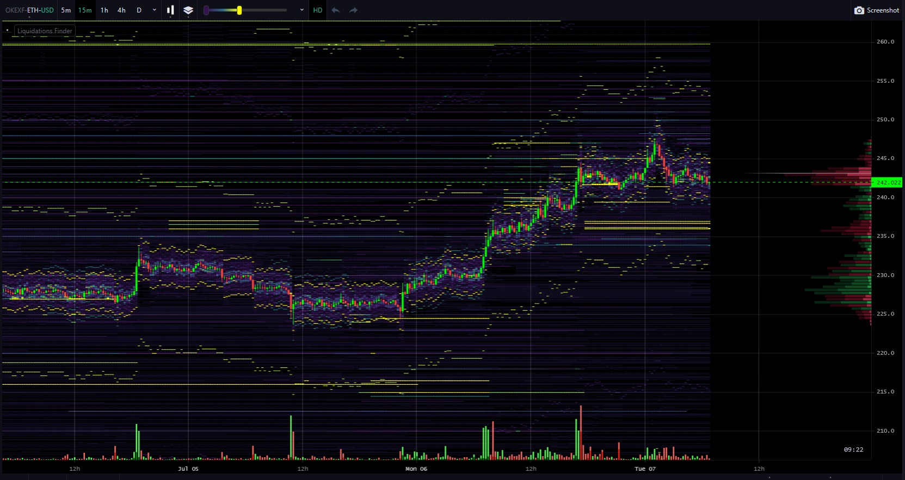Undo the last chart action
Viewport: 905px width, 480px height.
(336, 10)
